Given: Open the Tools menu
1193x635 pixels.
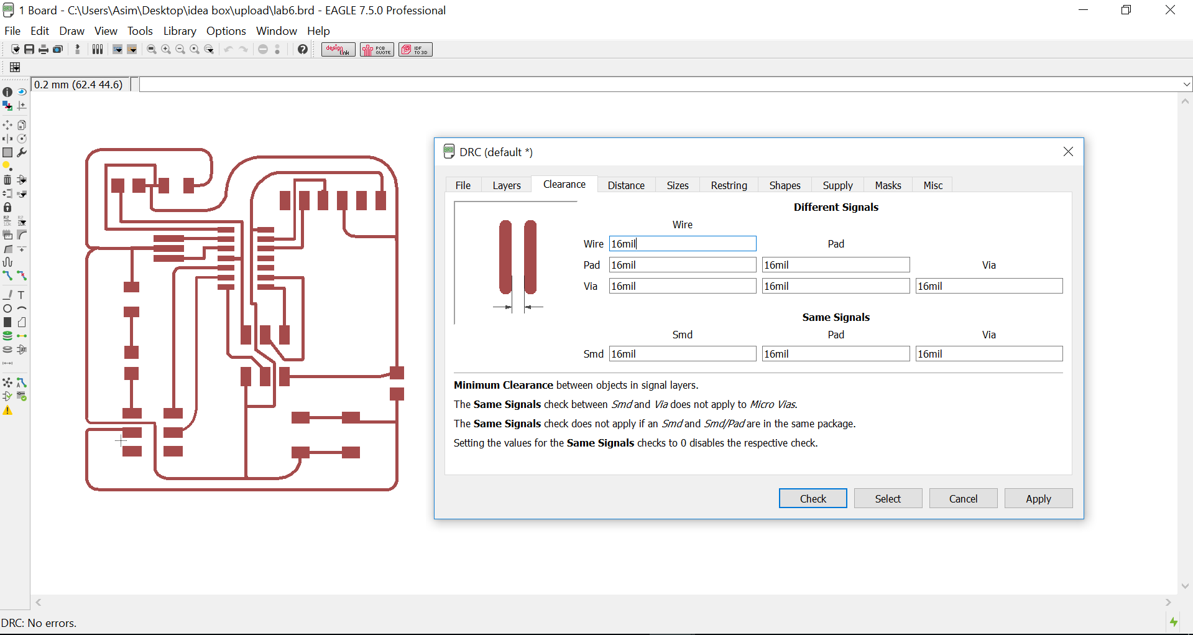Looking at the screenshot, I should 140,31.
